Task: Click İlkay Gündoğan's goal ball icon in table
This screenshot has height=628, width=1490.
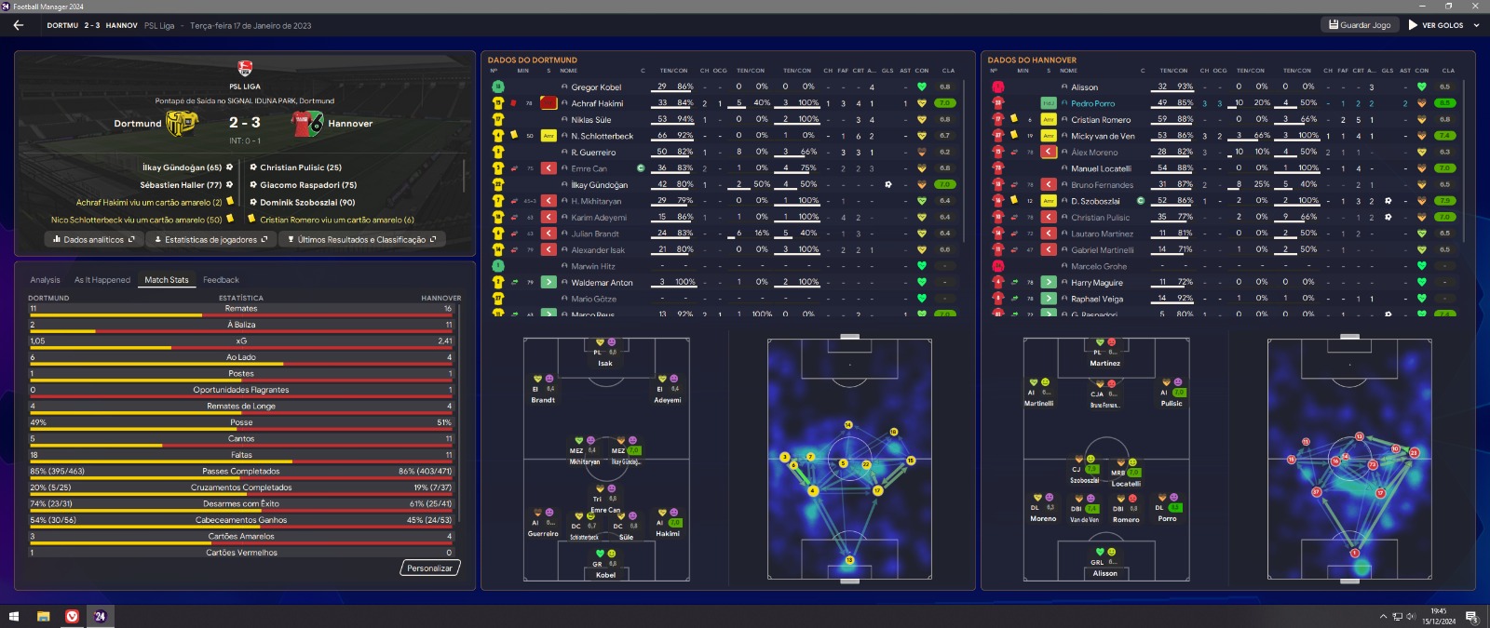Action: [x=887, y=184]
